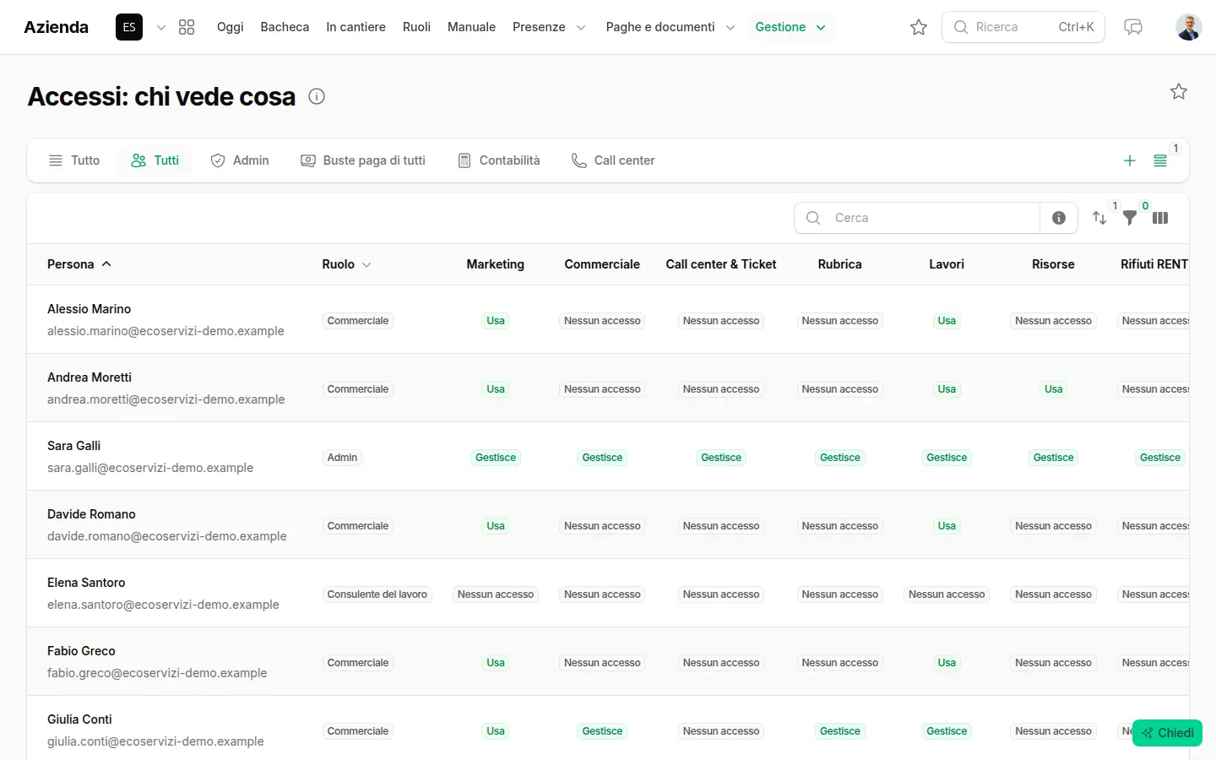The width and height of the screenshot is (1216, 760).
Task: Click the Ricerca global search box
Action: click(x=1023, y=27)
